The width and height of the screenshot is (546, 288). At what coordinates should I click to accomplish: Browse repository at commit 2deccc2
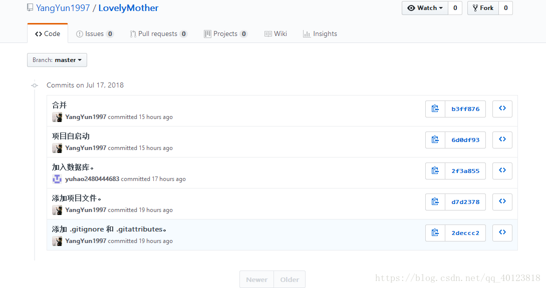(502, 233)
